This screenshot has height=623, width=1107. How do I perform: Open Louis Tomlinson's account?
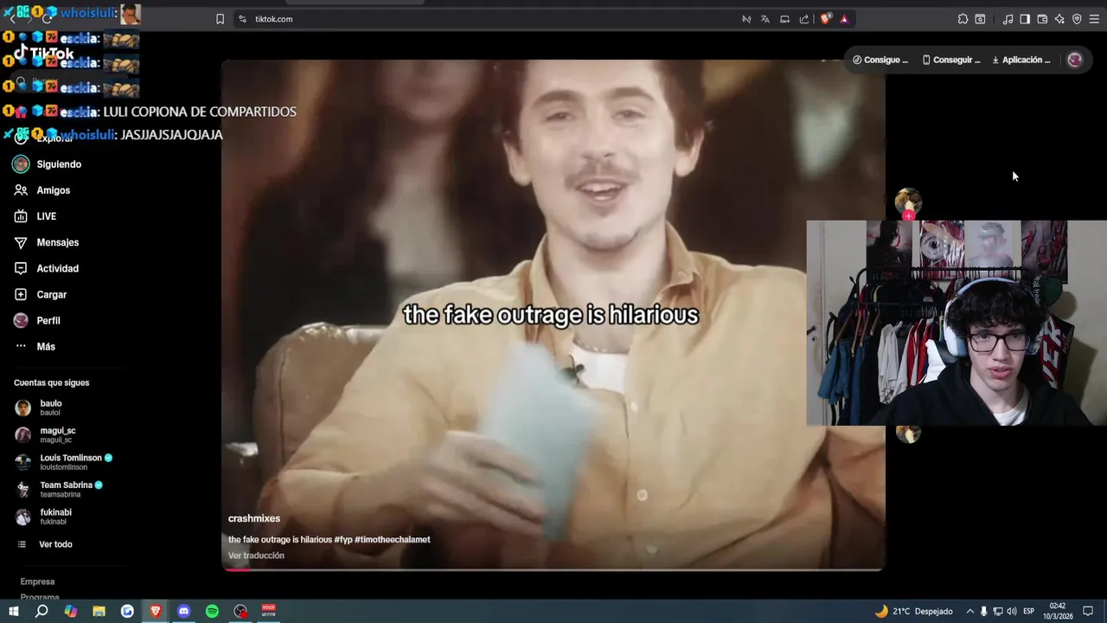(64, 462)
